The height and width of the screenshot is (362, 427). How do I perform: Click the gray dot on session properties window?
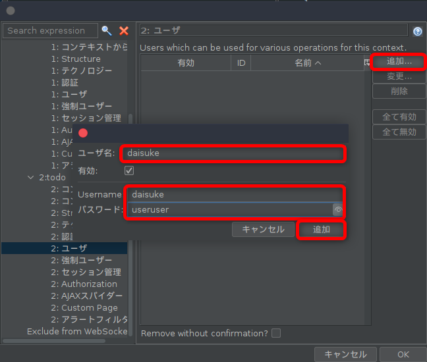tap(11, 11)
